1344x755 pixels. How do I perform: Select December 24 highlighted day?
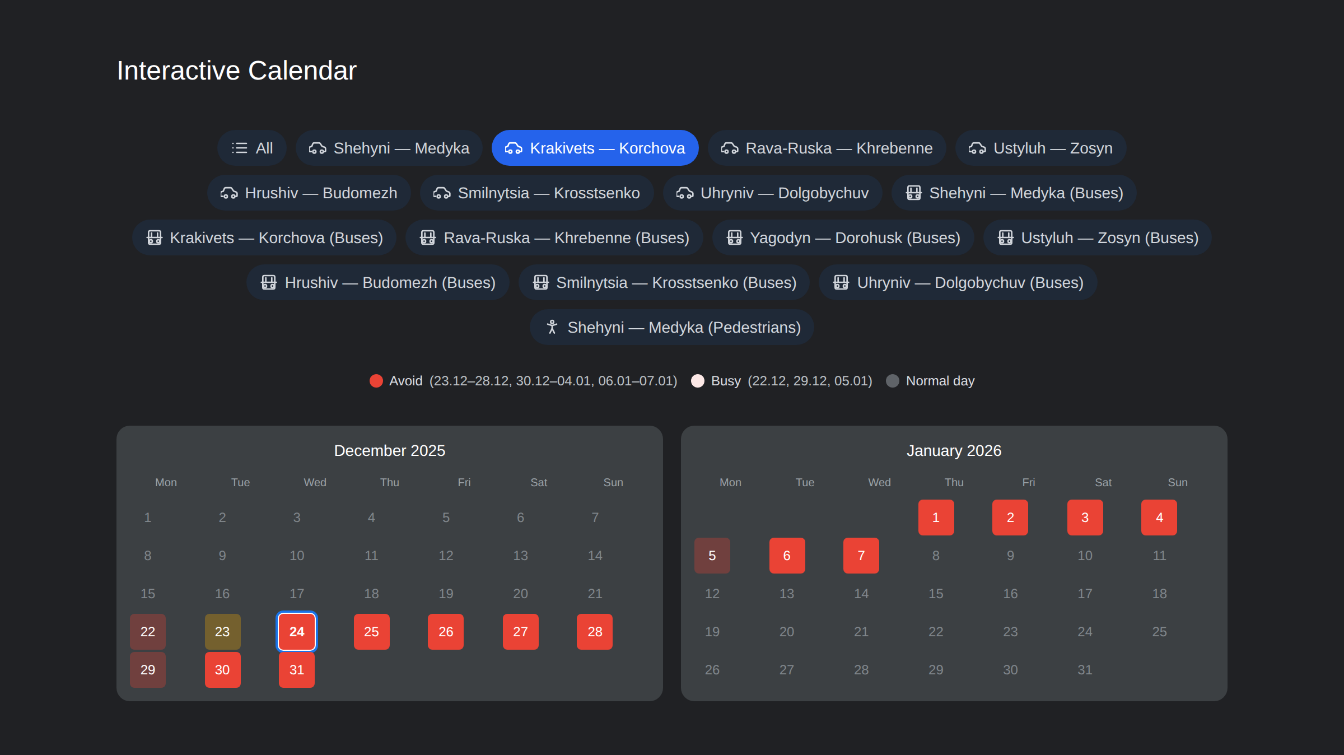tap(297, 632)
